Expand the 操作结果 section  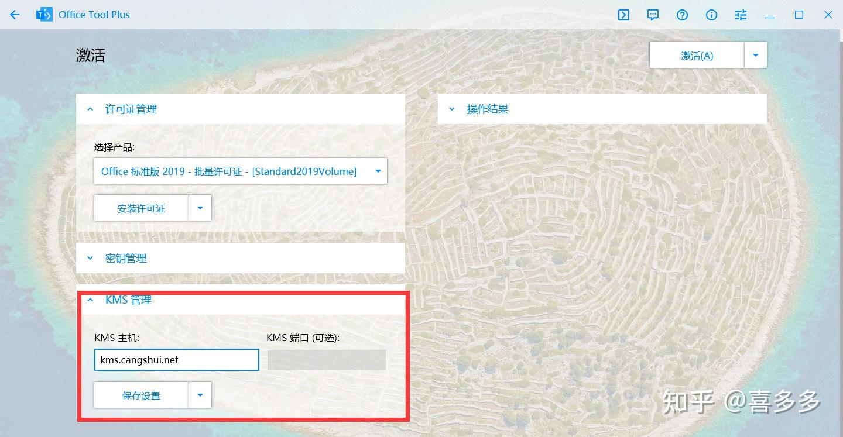click(x=602, y=109)
